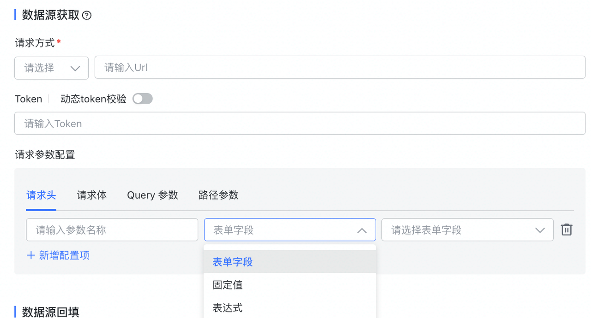Click into the 请输入Token field
The image size is (591, 318).
pyautogui.click(x=300, y=124)
